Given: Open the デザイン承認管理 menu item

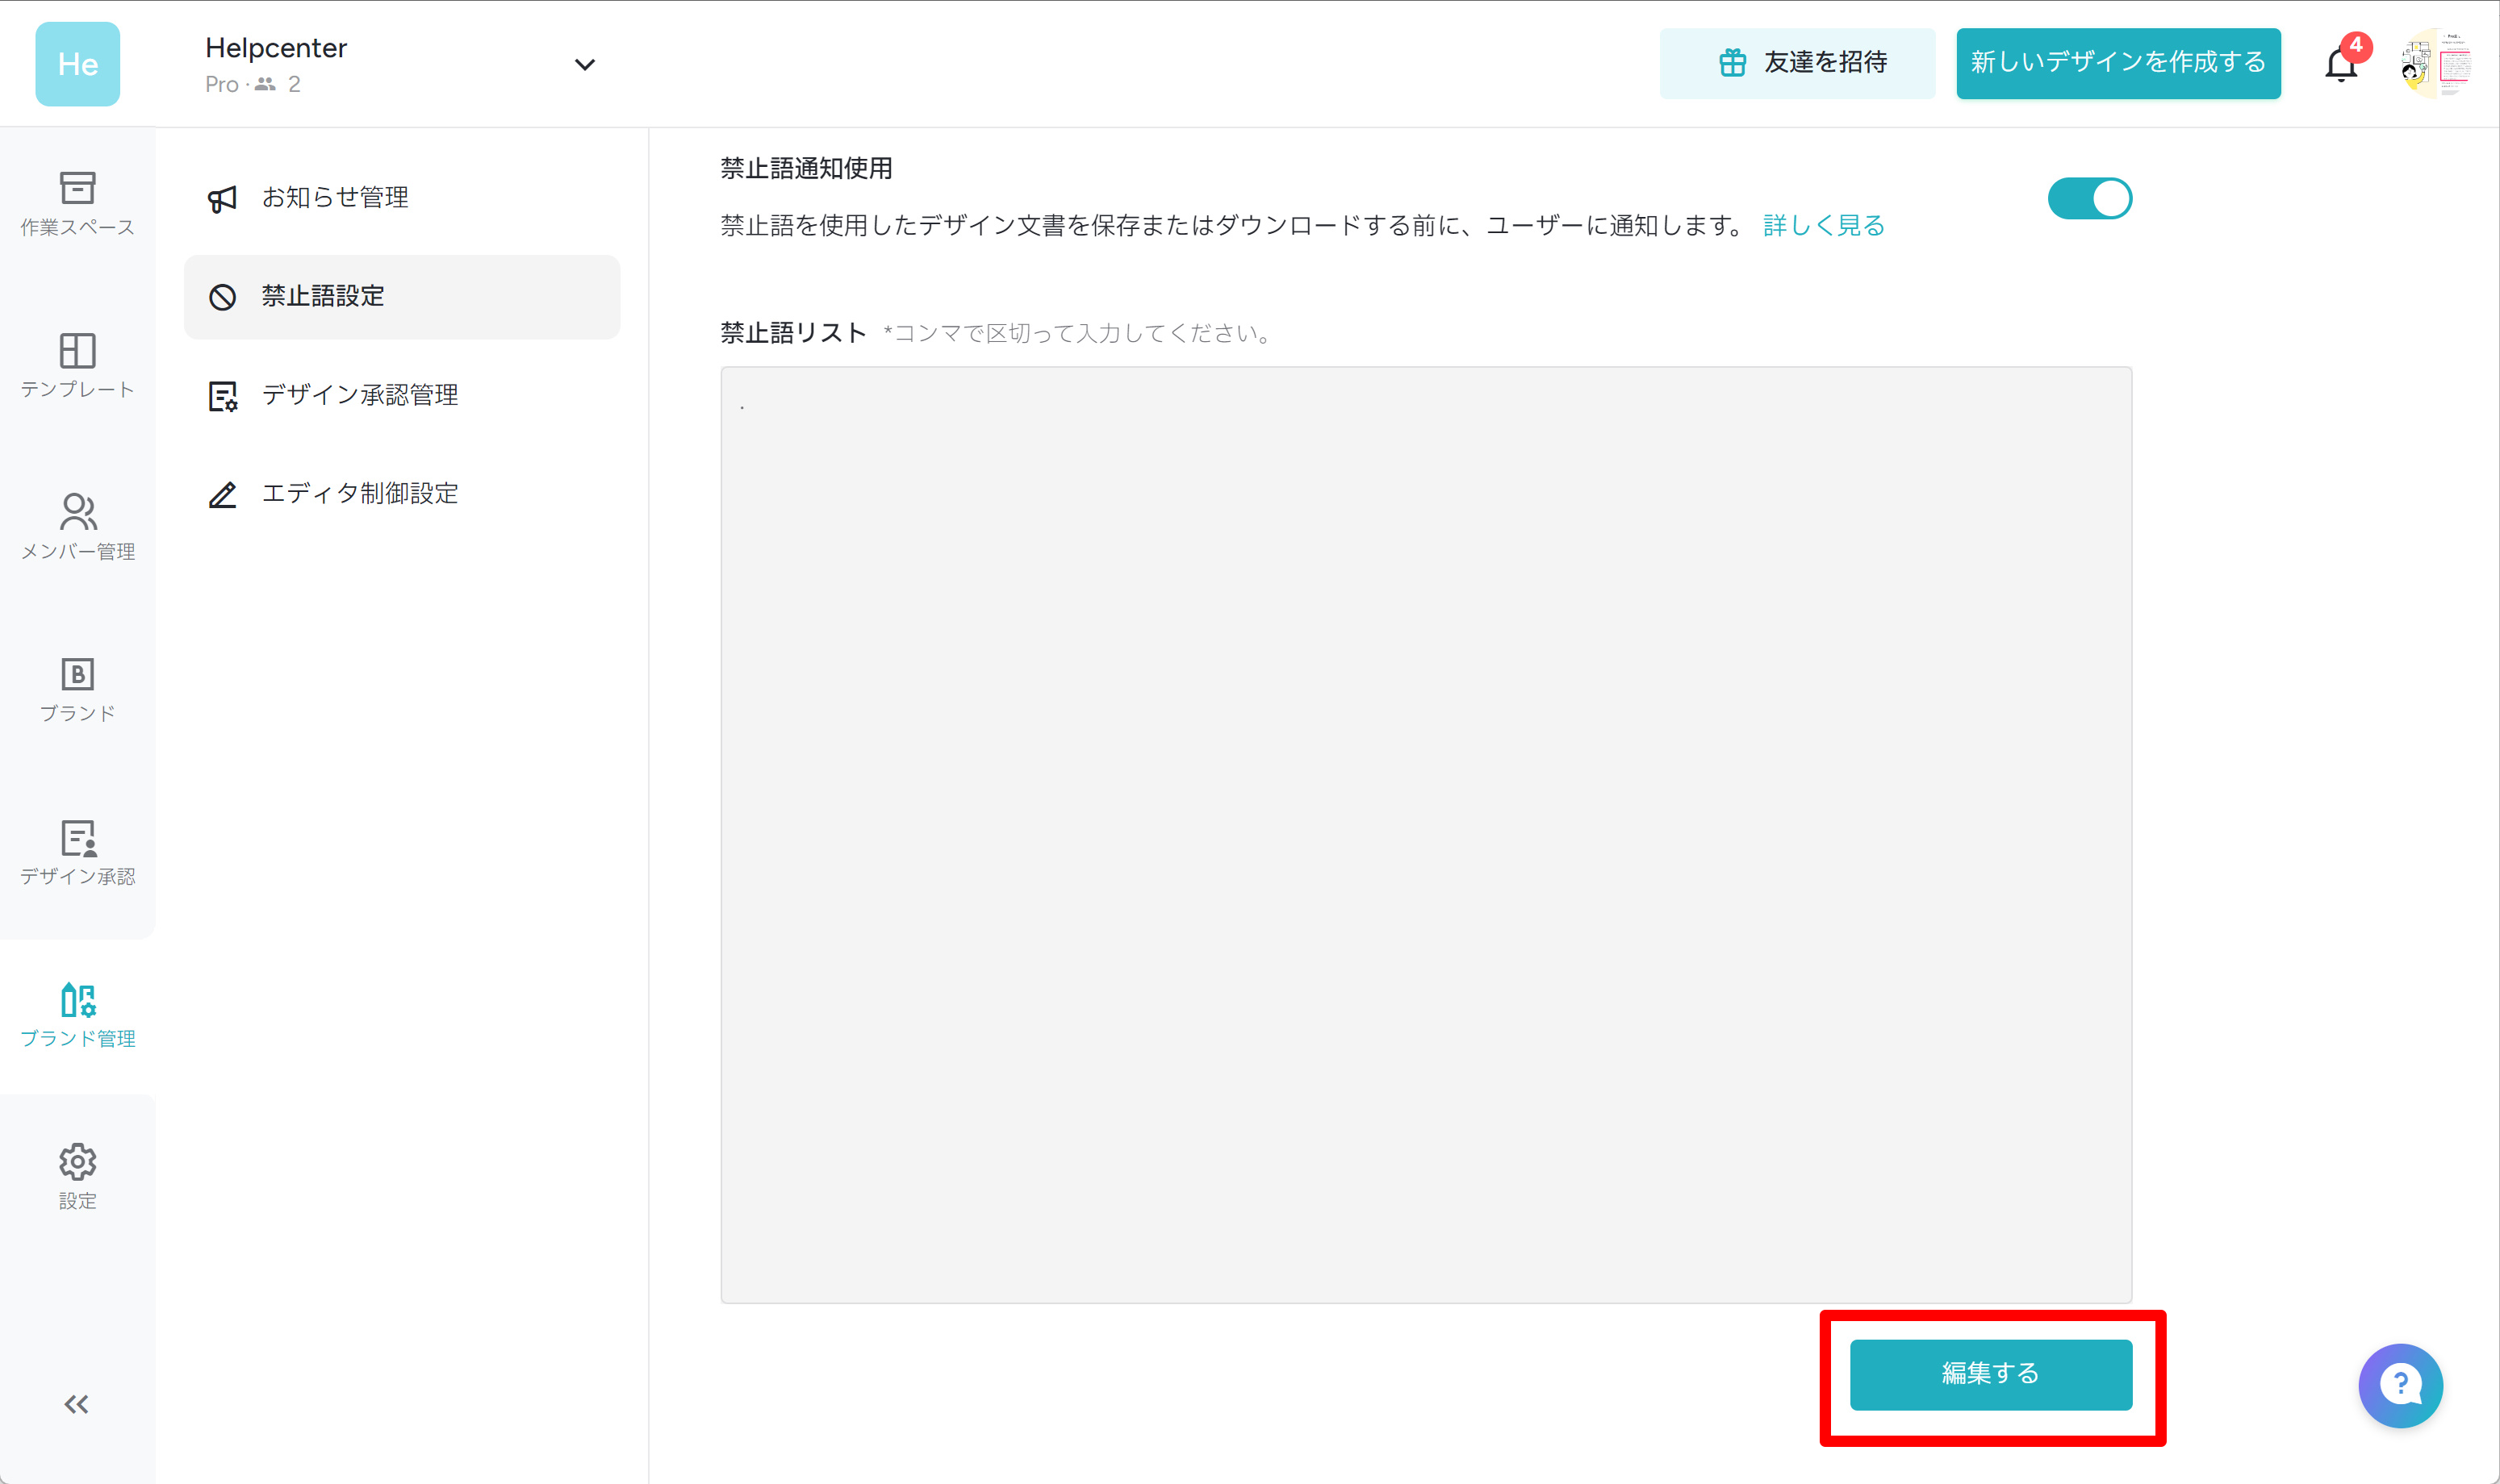Looking at the screenshot, I should (x=401, y=396).
